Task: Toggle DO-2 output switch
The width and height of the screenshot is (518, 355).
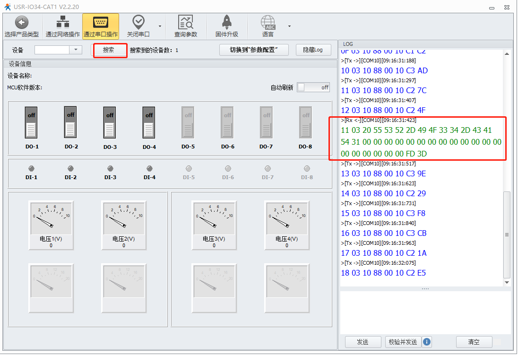Action: click(70, 122)
